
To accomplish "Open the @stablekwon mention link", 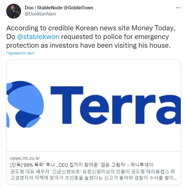I will tap(38, 37).
